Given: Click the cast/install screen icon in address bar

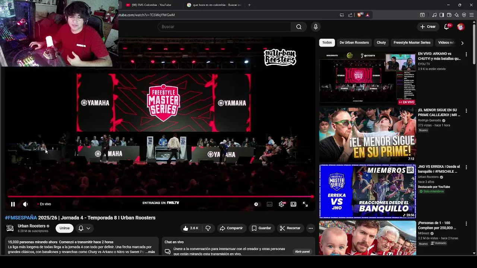Looking at the screenshot, I should click(x=342, y=15).
